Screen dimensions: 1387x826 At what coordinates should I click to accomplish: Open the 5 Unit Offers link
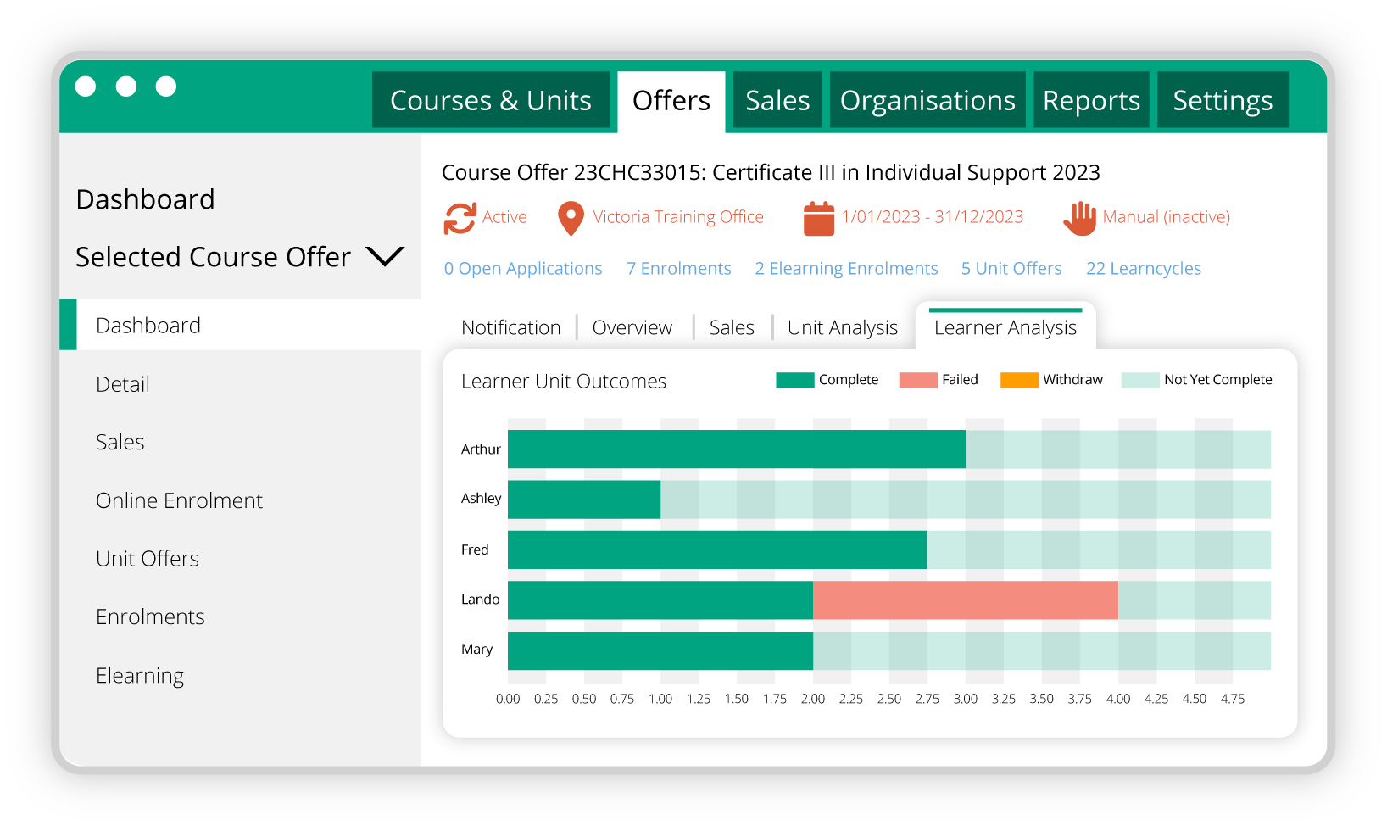click(x=1011, y=268)
